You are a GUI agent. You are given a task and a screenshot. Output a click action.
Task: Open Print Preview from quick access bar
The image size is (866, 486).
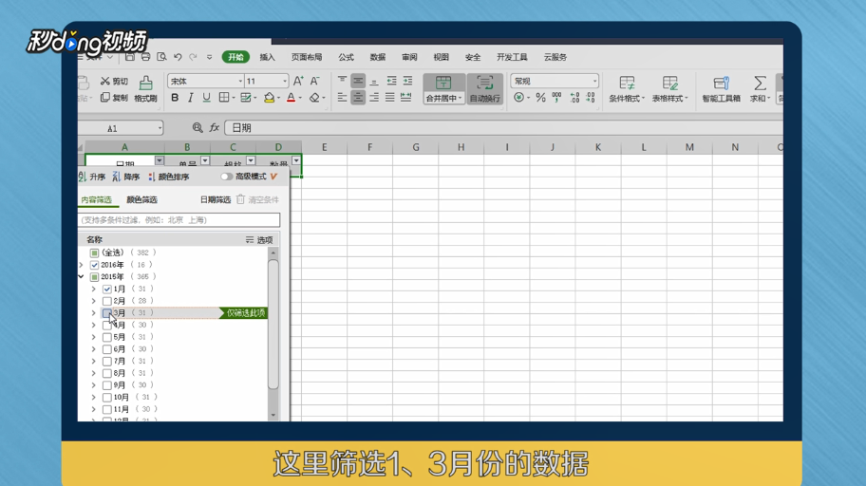pos(161,57)
